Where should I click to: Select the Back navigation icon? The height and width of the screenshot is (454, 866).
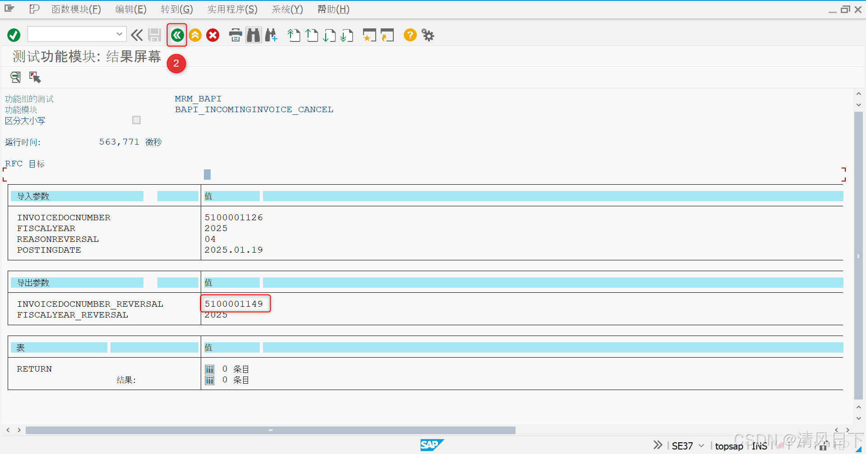(x=177, y=35)
